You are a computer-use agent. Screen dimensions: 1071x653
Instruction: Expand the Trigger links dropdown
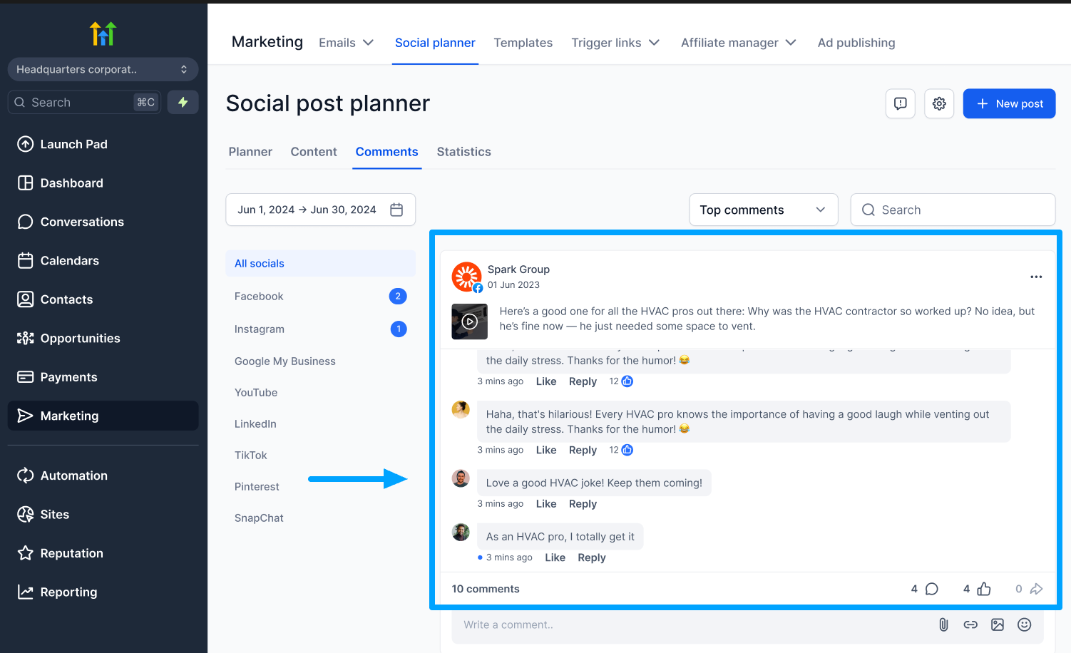[x=615, y=43]
